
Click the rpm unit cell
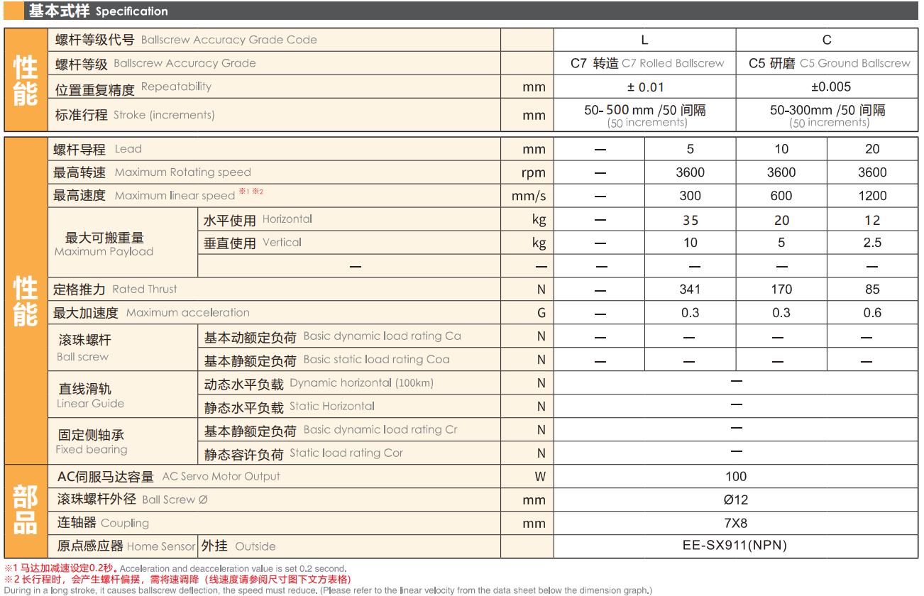click(533, 172)
